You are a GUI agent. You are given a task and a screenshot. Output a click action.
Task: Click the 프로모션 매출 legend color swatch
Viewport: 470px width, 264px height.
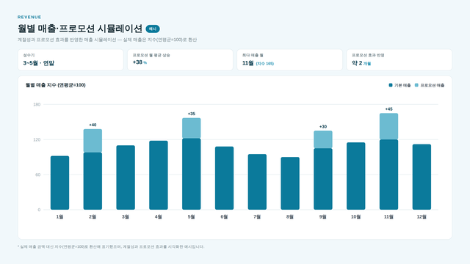[416, 85]
